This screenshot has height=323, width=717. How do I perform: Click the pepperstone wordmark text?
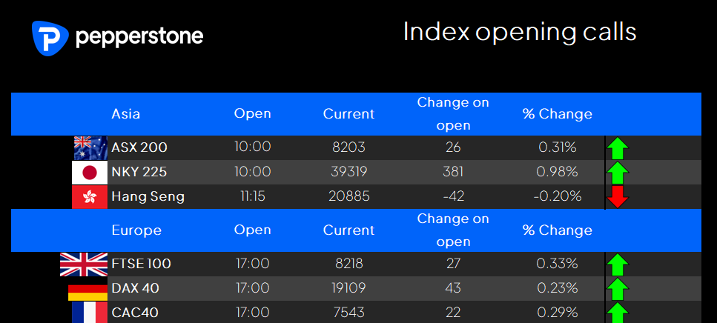[139, 36]
